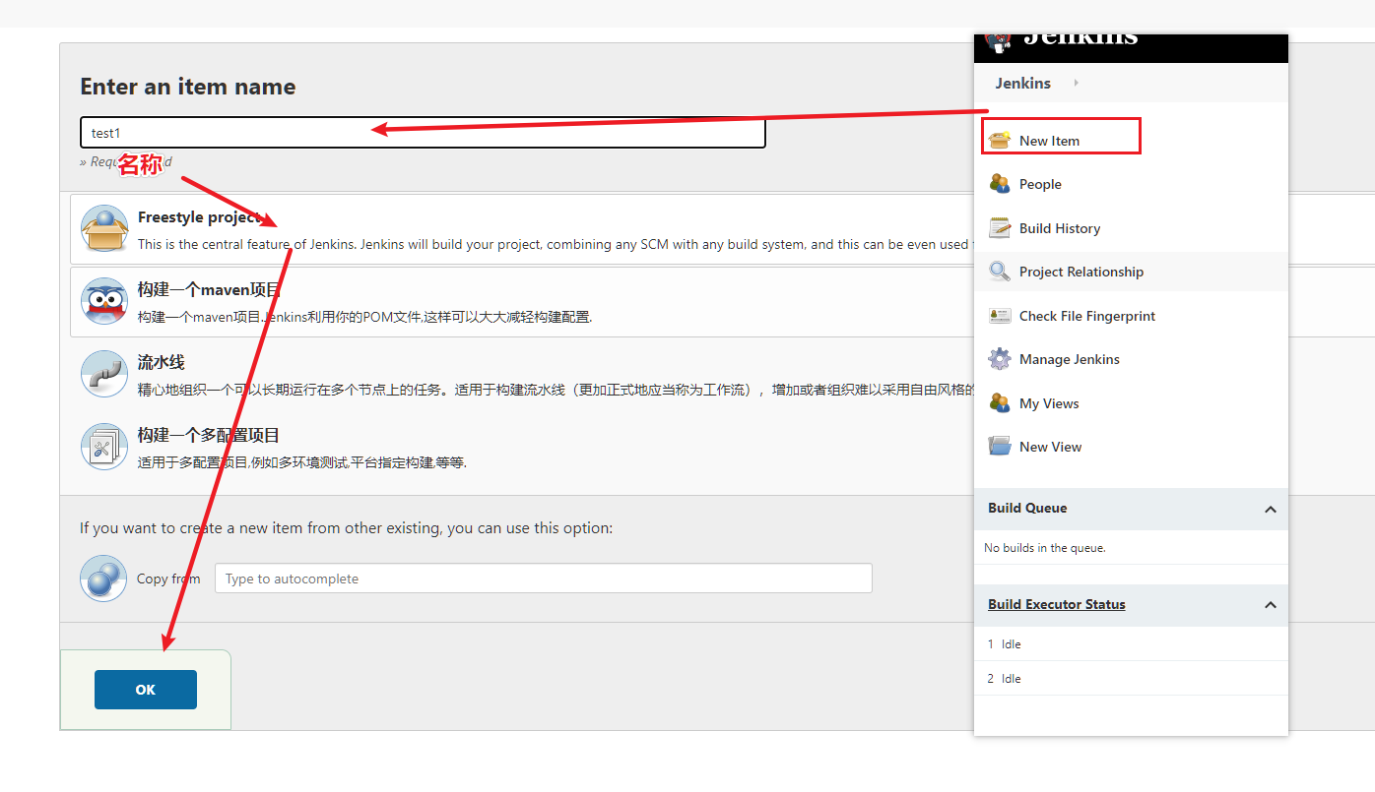Select the 构建一个maven项目 title
The width and height of the screenshot is (1375, 792).
(x=210, y=289)
